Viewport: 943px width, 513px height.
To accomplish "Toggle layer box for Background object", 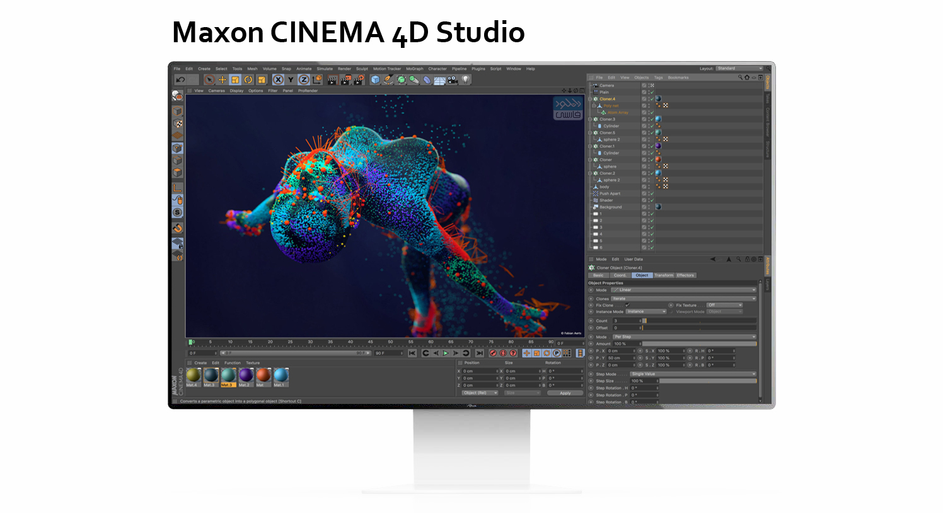I will point(644,207).
